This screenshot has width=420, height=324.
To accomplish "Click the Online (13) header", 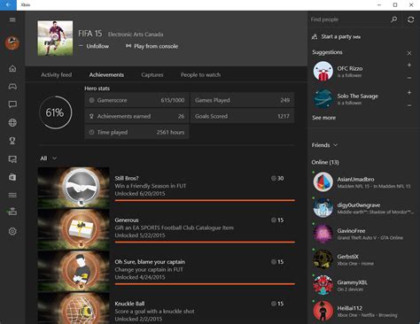I will (x=325, y=162).
